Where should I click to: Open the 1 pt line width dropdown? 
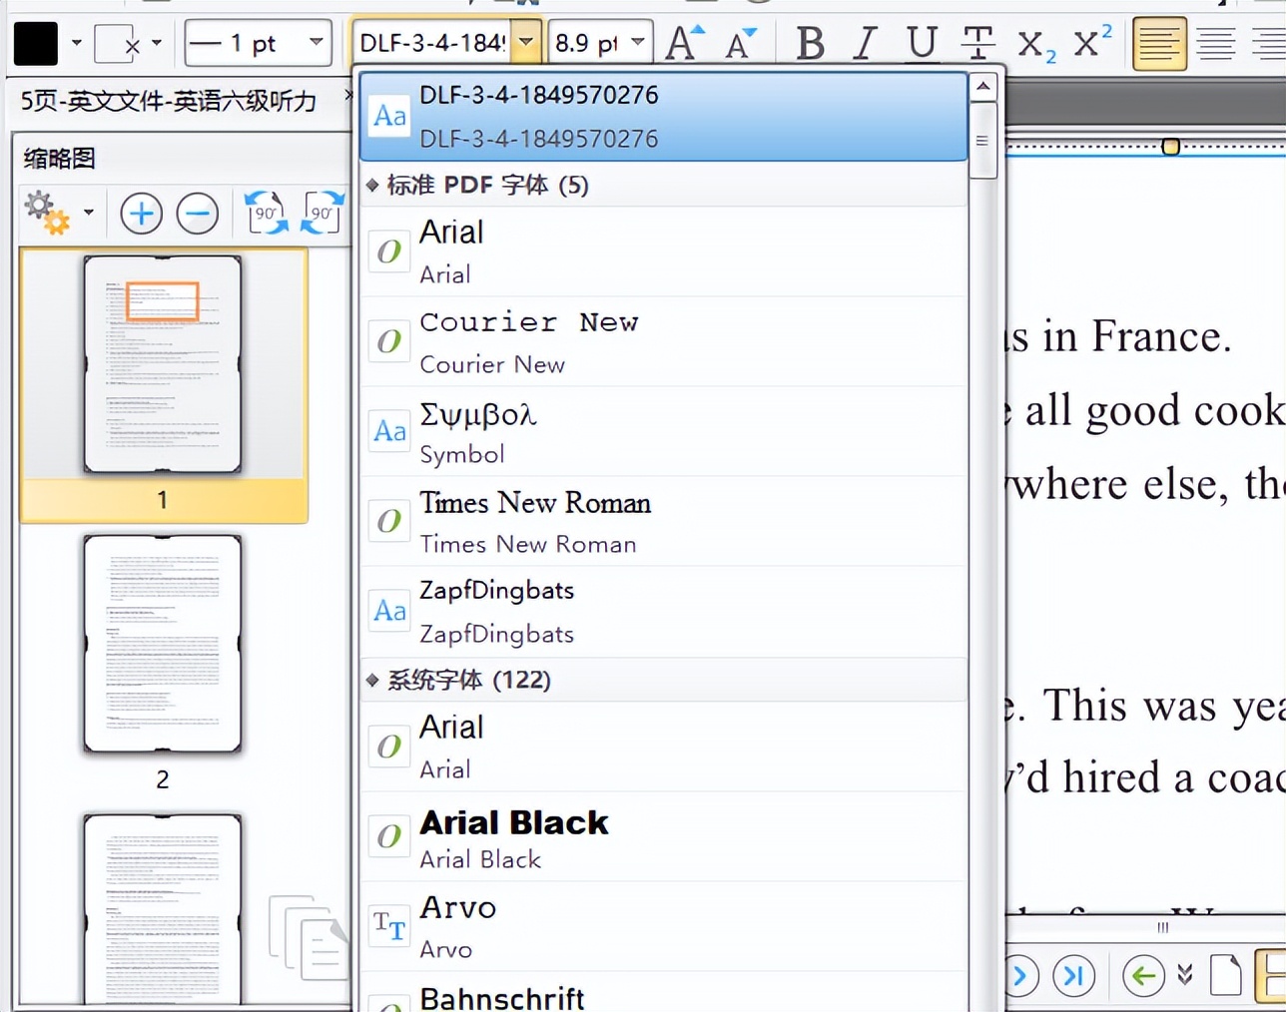coord(317,43)
